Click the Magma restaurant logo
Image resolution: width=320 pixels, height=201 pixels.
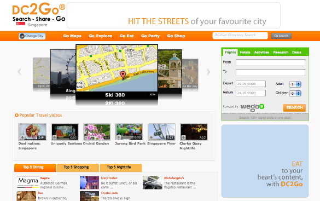pyautogui.click(x=28, y=182)
